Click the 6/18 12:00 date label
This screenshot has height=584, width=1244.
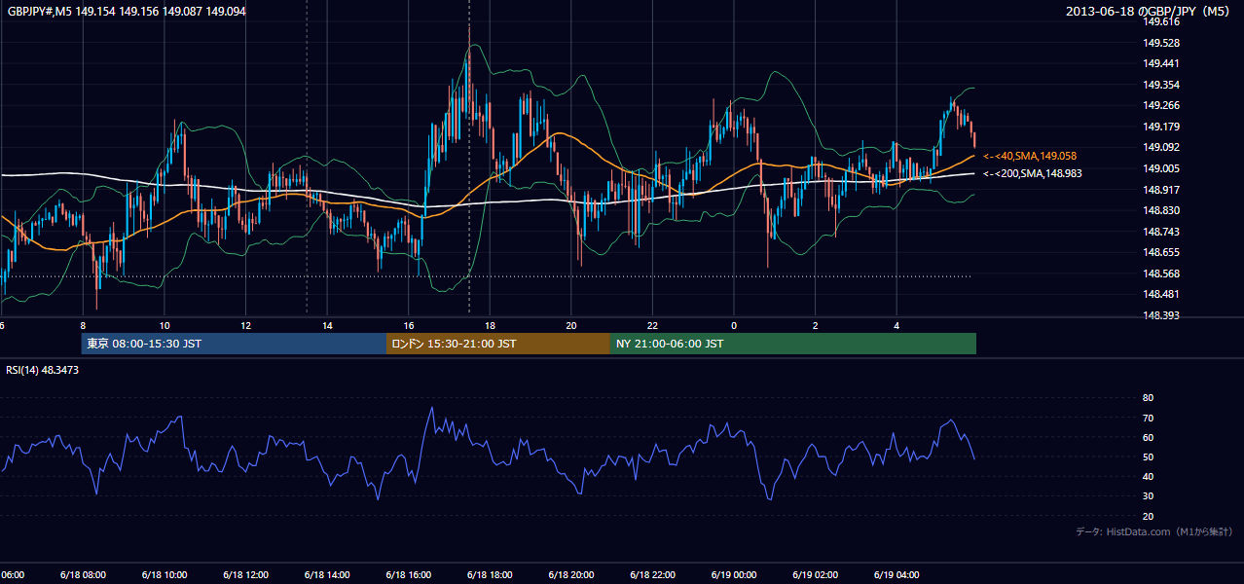245,575
